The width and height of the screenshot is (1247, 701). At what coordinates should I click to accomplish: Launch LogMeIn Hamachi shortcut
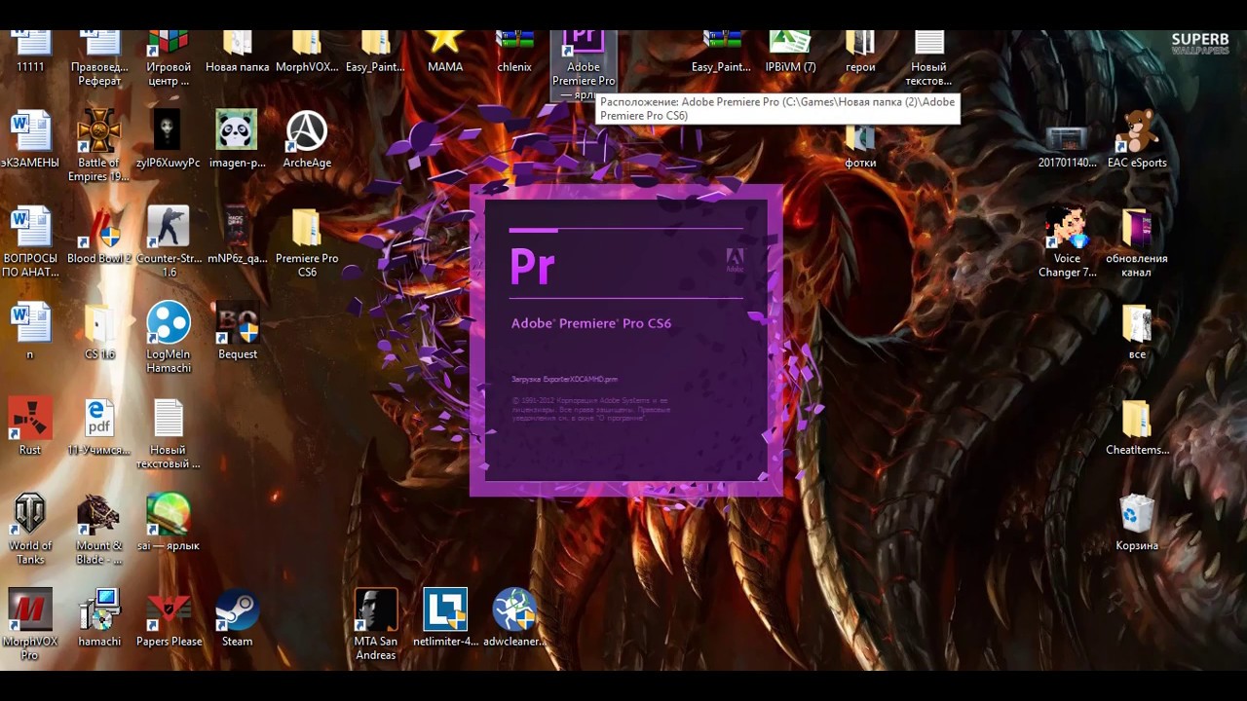click(169, 337)
